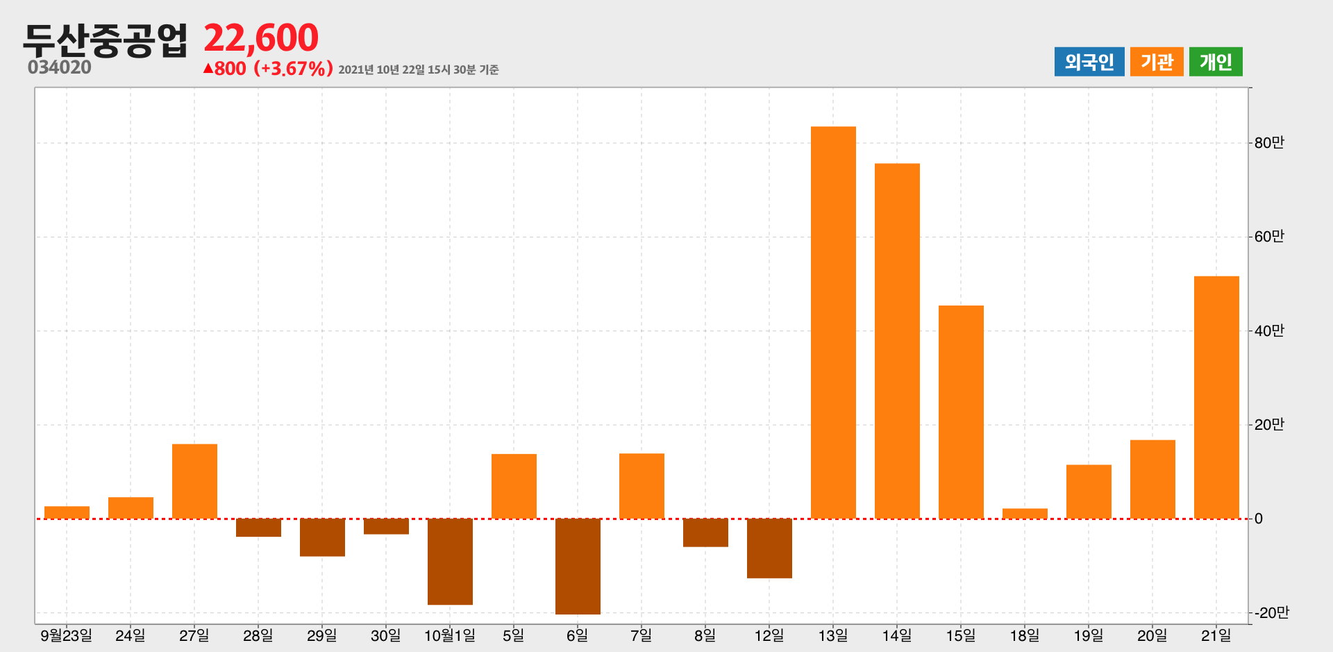1333x652 pixels.
Task: Click the small bar for 18일
Action: (x=1025, y=514)
